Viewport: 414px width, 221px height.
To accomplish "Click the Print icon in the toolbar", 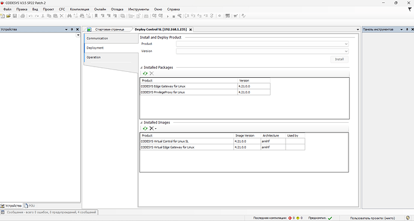I will (23, 16).
